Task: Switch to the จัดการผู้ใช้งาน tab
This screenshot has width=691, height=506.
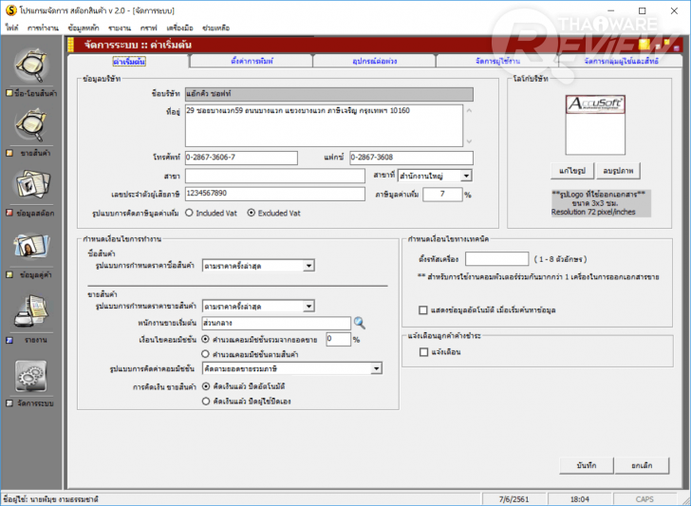Action: [x=497, y=62]
